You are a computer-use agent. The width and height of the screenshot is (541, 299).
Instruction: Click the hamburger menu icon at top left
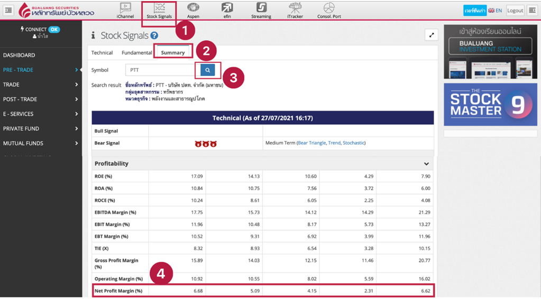(8, 10)
